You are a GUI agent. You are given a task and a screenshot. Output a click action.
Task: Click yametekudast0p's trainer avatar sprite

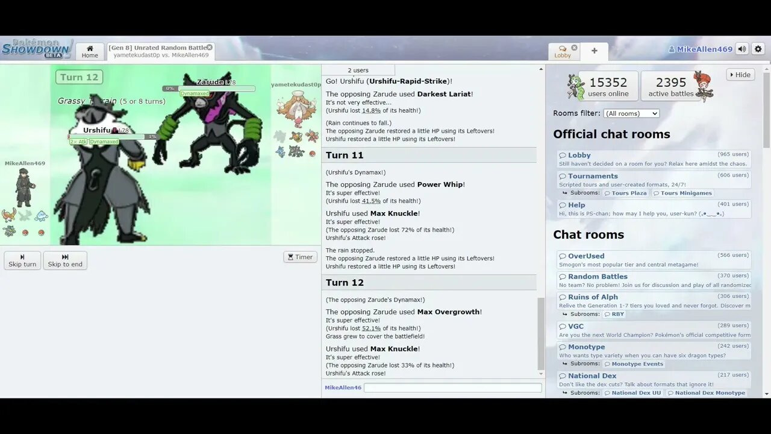coord(296,108)
